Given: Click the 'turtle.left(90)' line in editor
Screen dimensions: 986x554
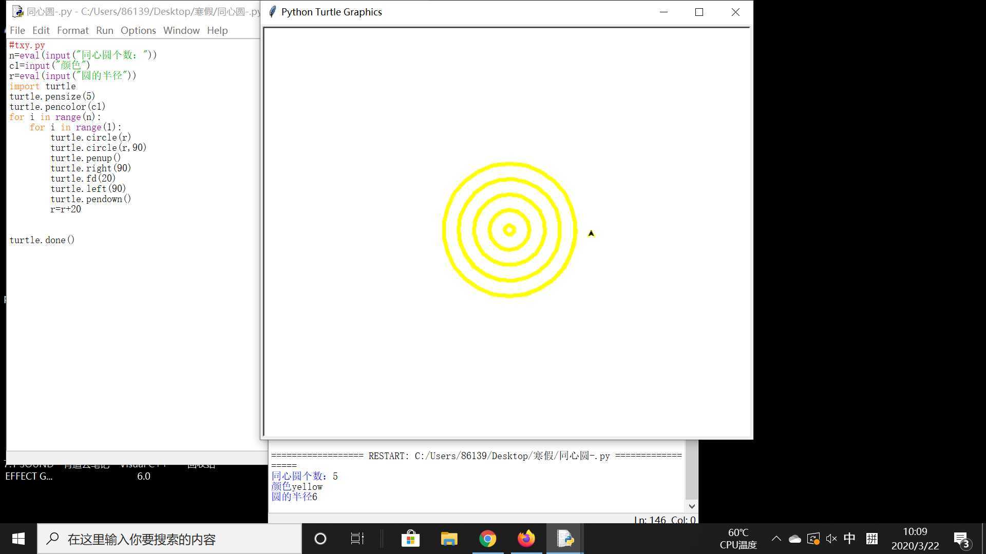Looking at the screenshot, I should (x=88, y=189).
